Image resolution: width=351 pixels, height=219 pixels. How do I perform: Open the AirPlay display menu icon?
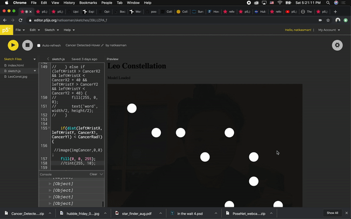pyautogui.click(x=264, y=3)
